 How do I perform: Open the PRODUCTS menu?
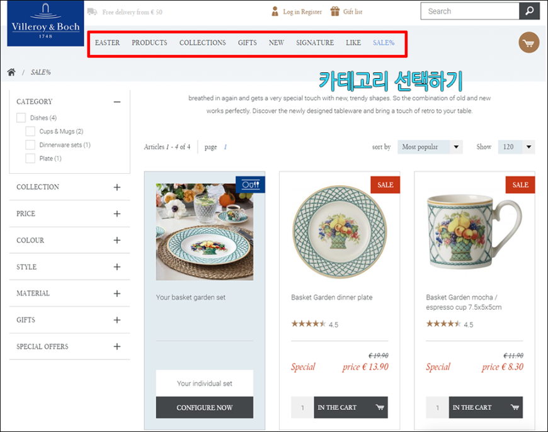[149, 43]
